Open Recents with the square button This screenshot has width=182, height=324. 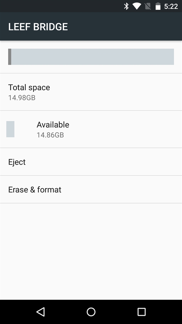[x=141, y=312]
